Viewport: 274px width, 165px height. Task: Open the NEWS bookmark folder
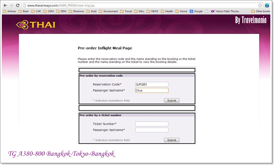[x=153, y=11]
